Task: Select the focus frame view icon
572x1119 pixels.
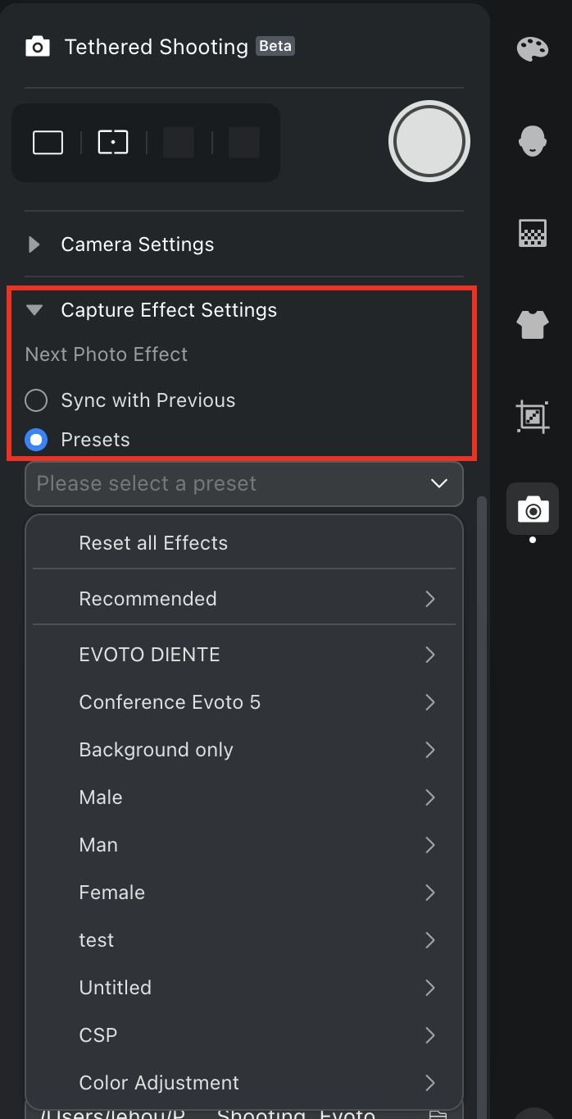Action: (x=113, y=143)
